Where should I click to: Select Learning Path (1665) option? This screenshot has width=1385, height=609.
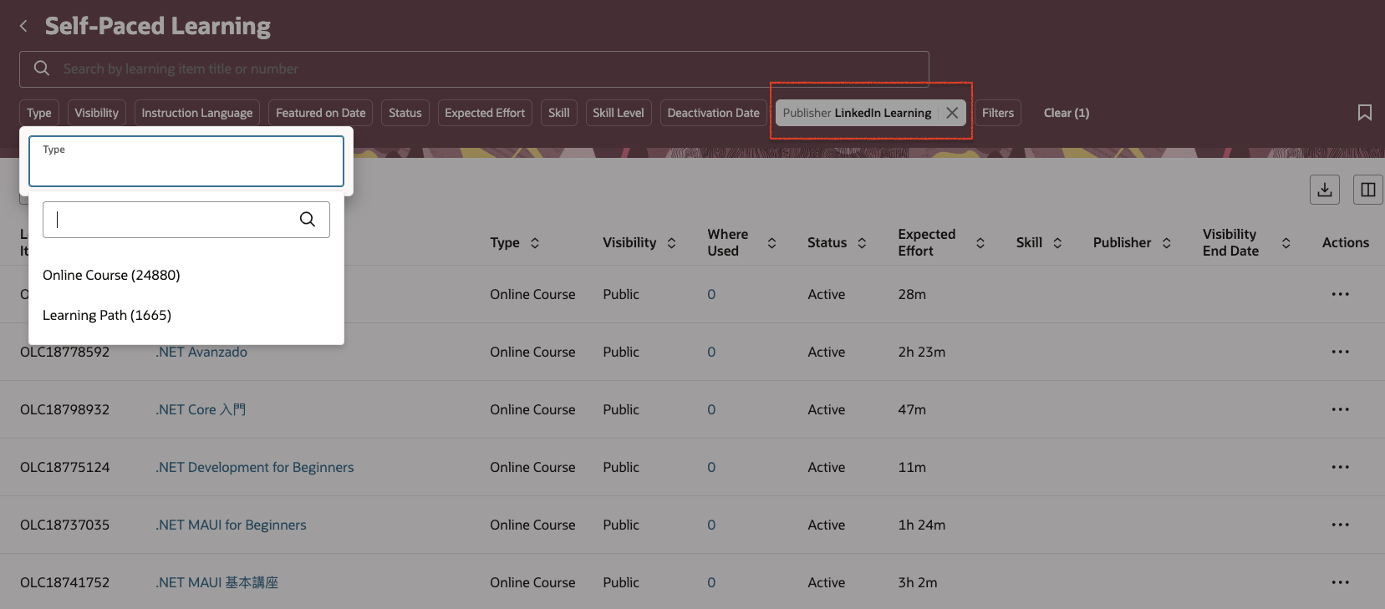186,315
